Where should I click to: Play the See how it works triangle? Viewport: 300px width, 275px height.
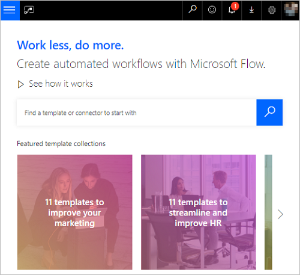(20, 84)
